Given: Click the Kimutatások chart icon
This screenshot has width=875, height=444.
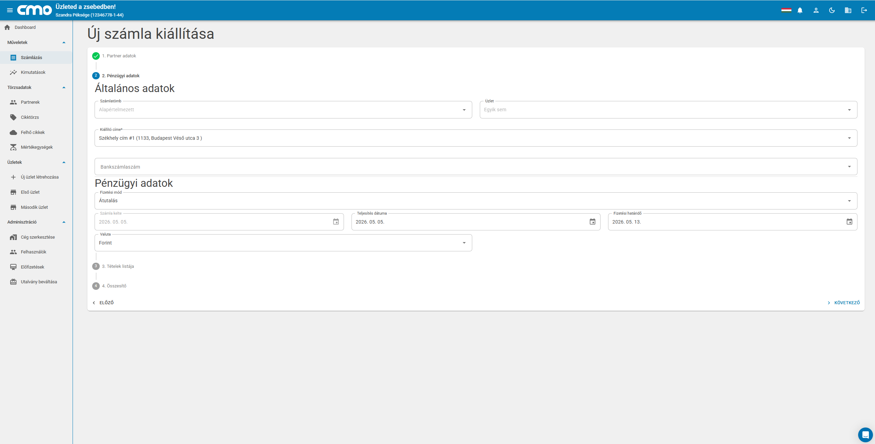Looking at the screenshot, I should [13, 72].
